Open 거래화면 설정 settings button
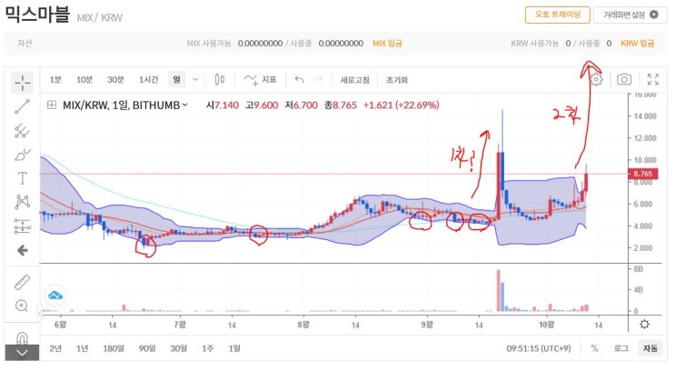 [x=630, y=15]
